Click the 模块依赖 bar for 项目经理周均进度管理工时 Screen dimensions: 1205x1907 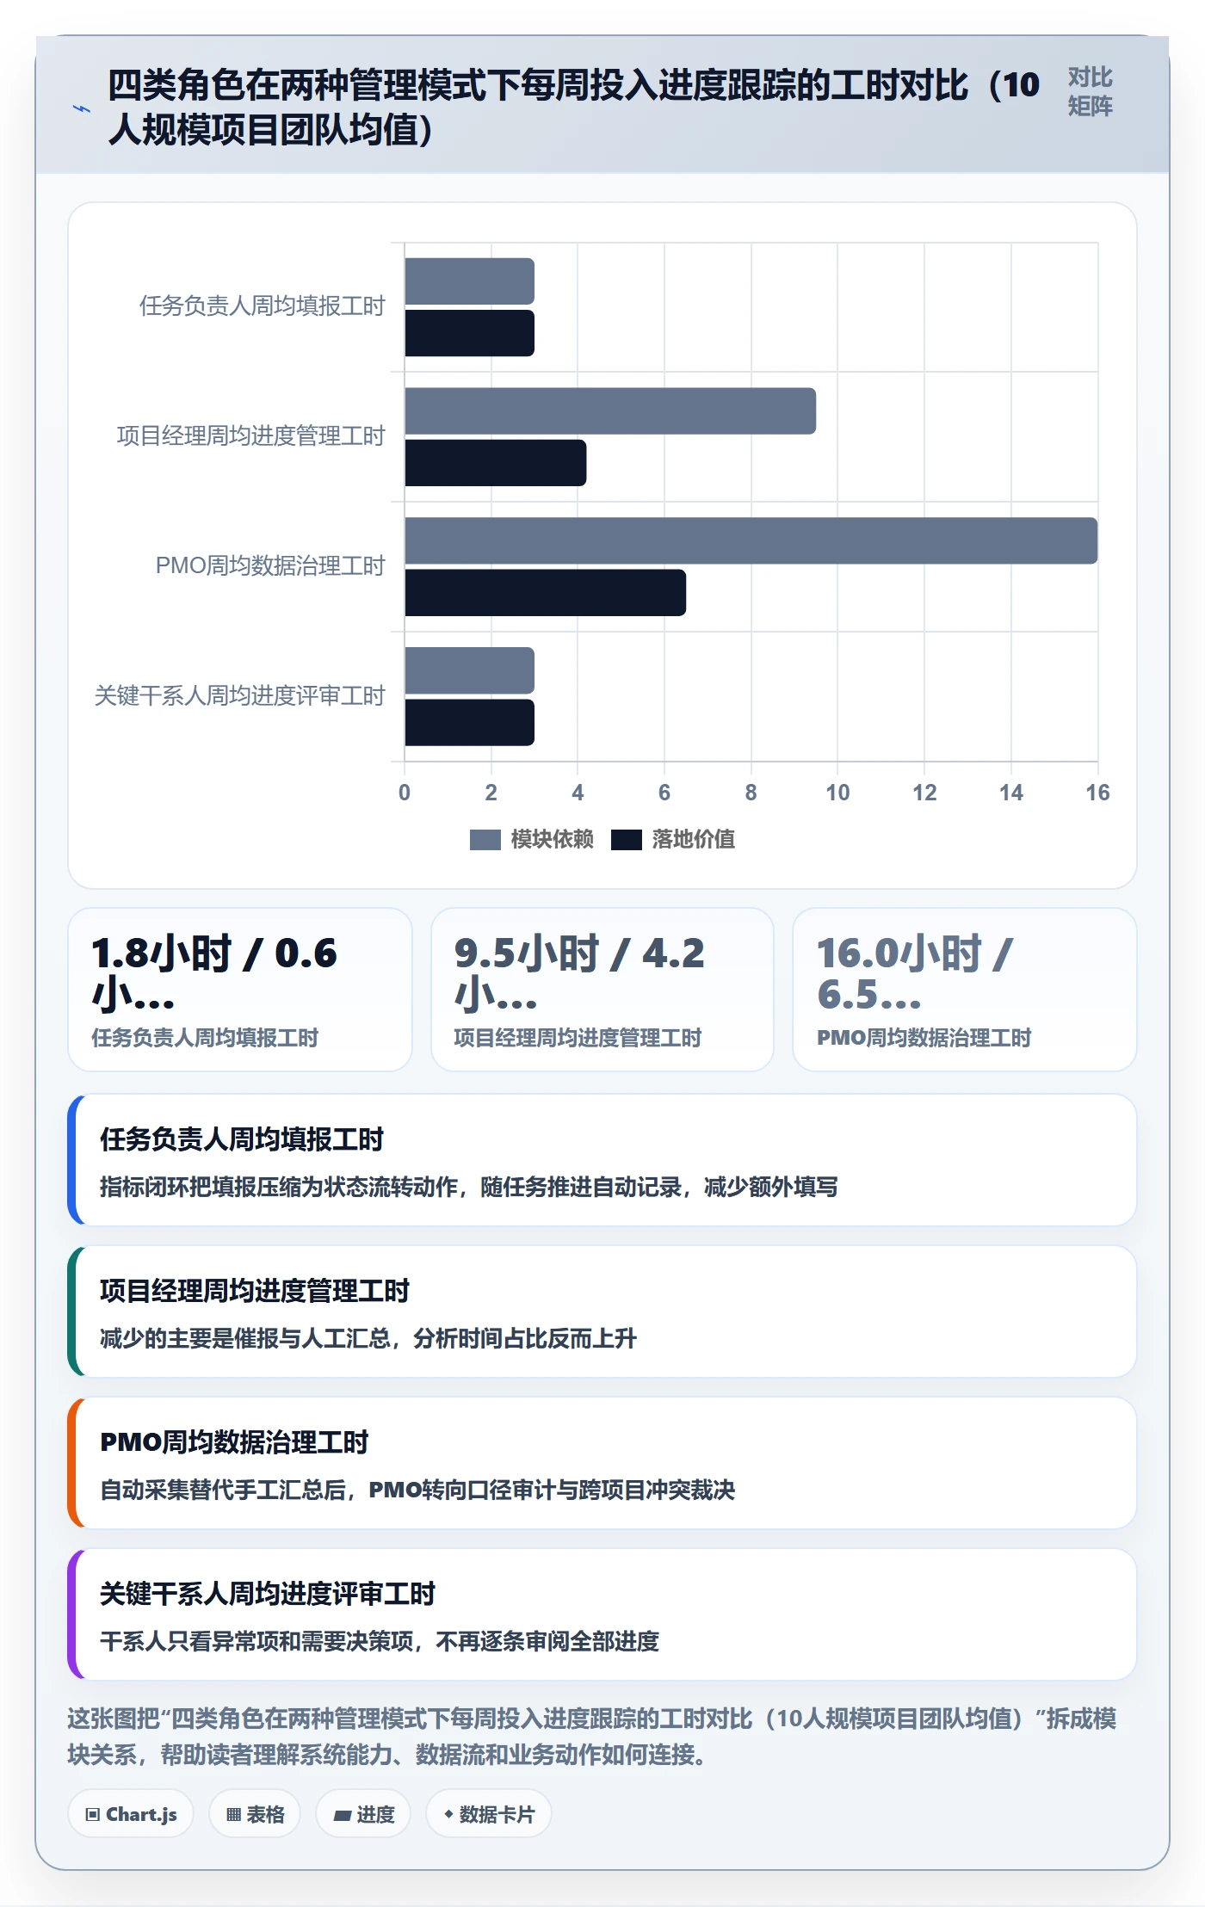[610, 411]
